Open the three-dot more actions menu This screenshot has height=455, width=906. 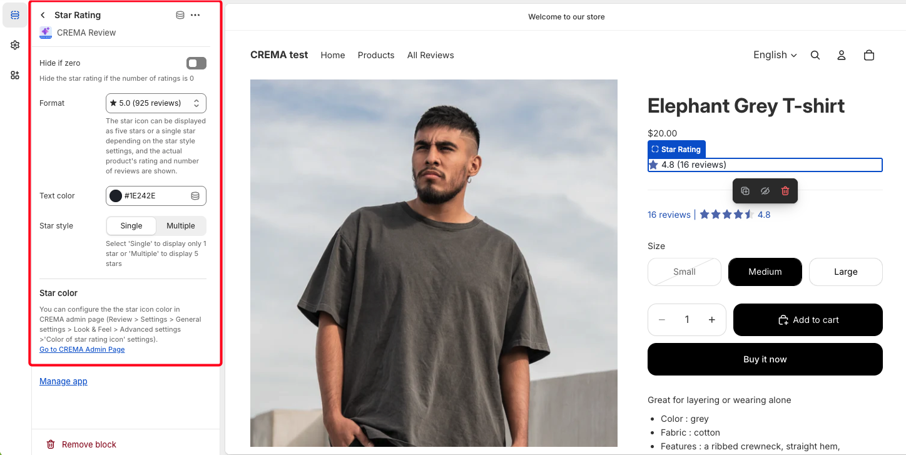click(195, 15)
